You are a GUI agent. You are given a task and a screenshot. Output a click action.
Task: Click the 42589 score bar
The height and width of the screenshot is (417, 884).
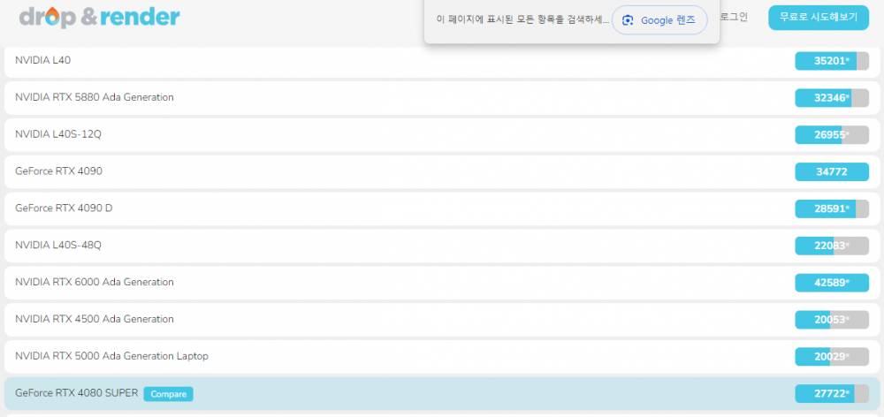click(832, 283)
